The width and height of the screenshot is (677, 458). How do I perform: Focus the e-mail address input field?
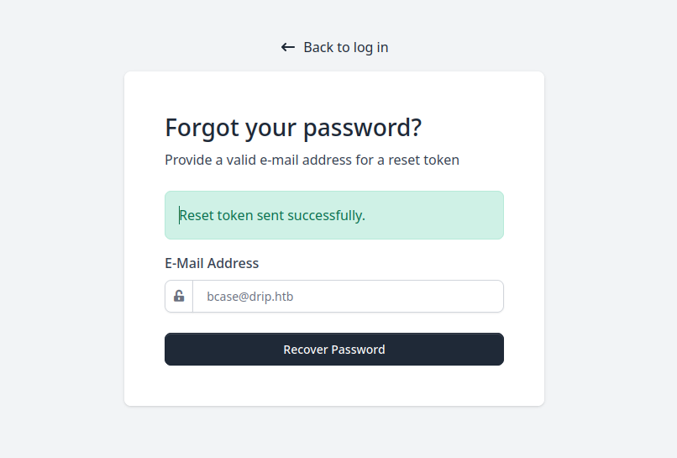348,297
